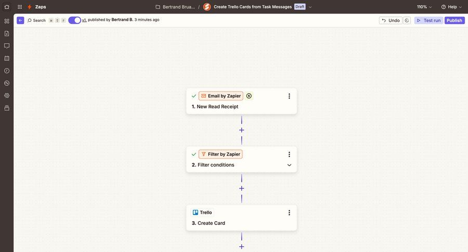Open the v1 version link
This screenshot has height=252, width=468.
pyautogui.click(x=84, y=20)
